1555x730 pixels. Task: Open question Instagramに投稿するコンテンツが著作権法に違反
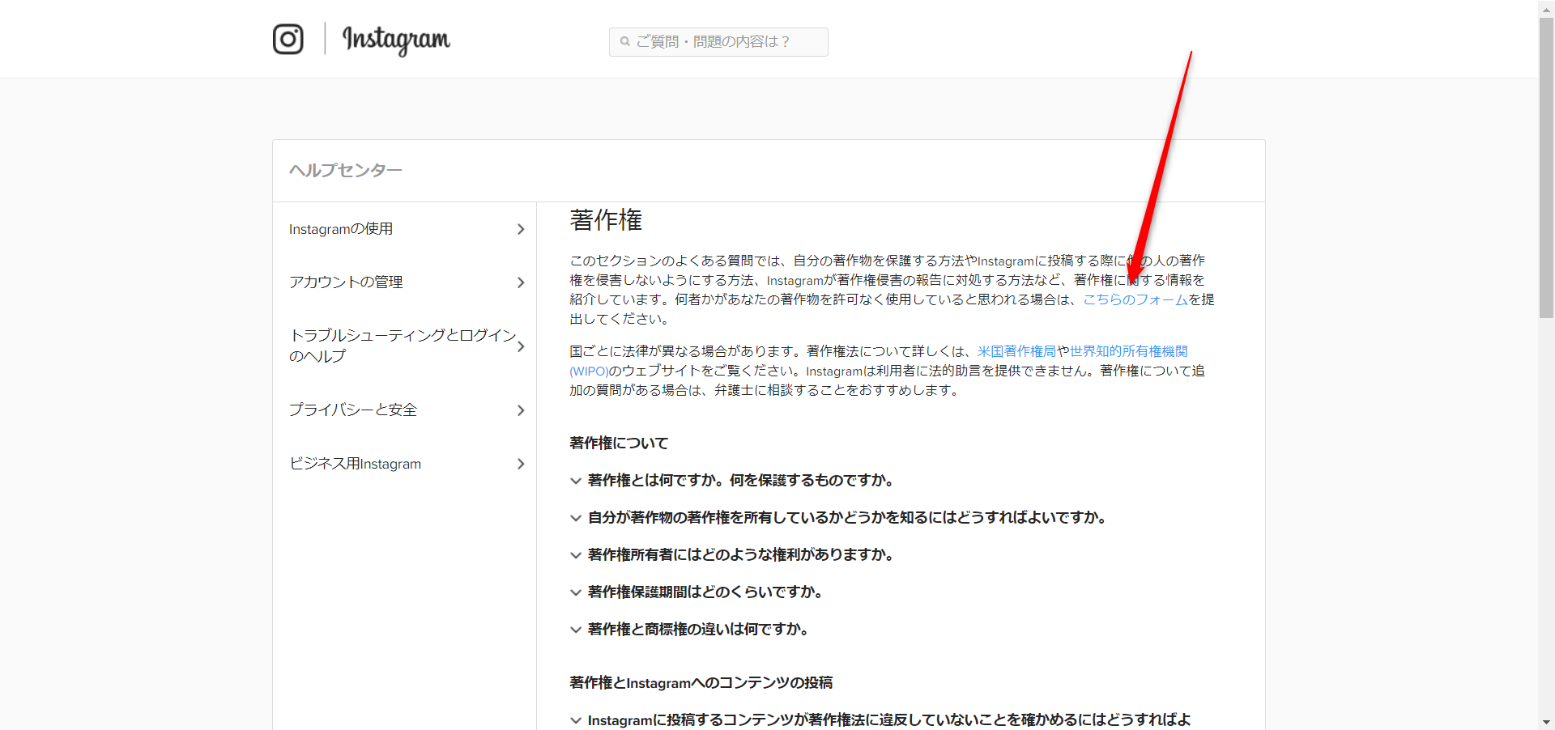point(889,720)
